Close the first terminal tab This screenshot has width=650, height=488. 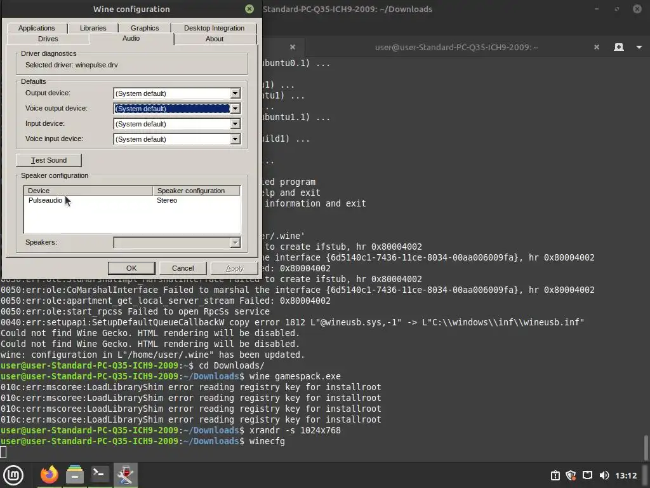(293, 47)
